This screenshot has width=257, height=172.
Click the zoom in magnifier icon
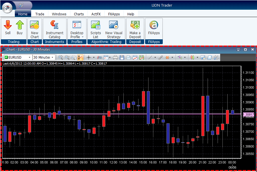click(x=61, y=58)
